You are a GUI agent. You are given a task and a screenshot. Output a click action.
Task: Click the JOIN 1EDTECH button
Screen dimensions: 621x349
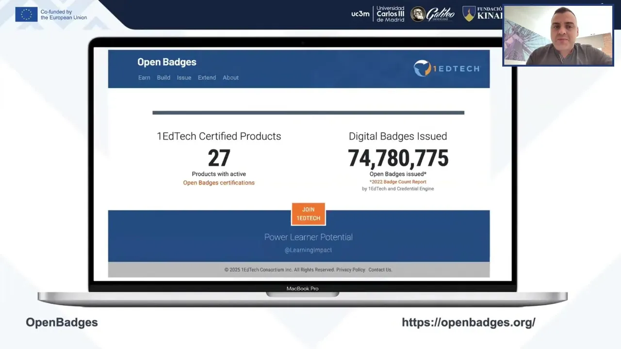309,214
